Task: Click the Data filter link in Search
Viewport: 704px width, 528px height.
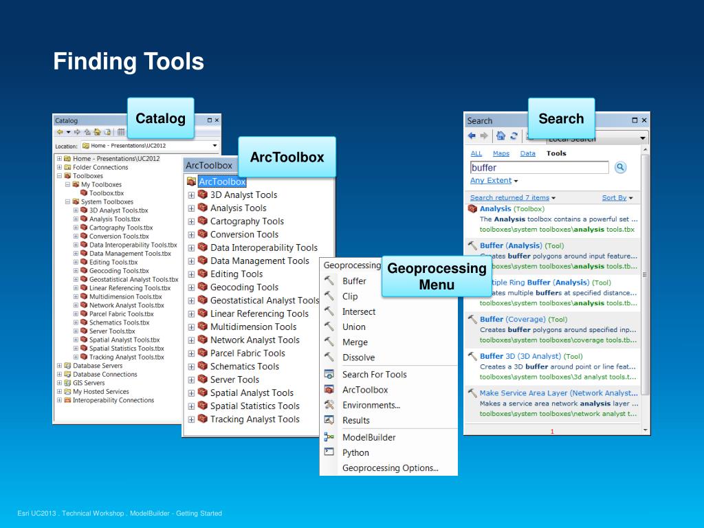Action: [x=527, y=153]
